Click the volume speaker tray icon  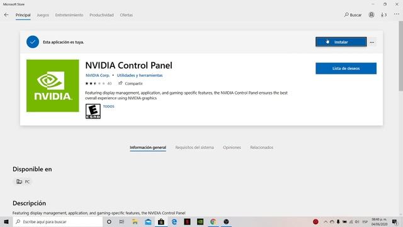(357, 221)
